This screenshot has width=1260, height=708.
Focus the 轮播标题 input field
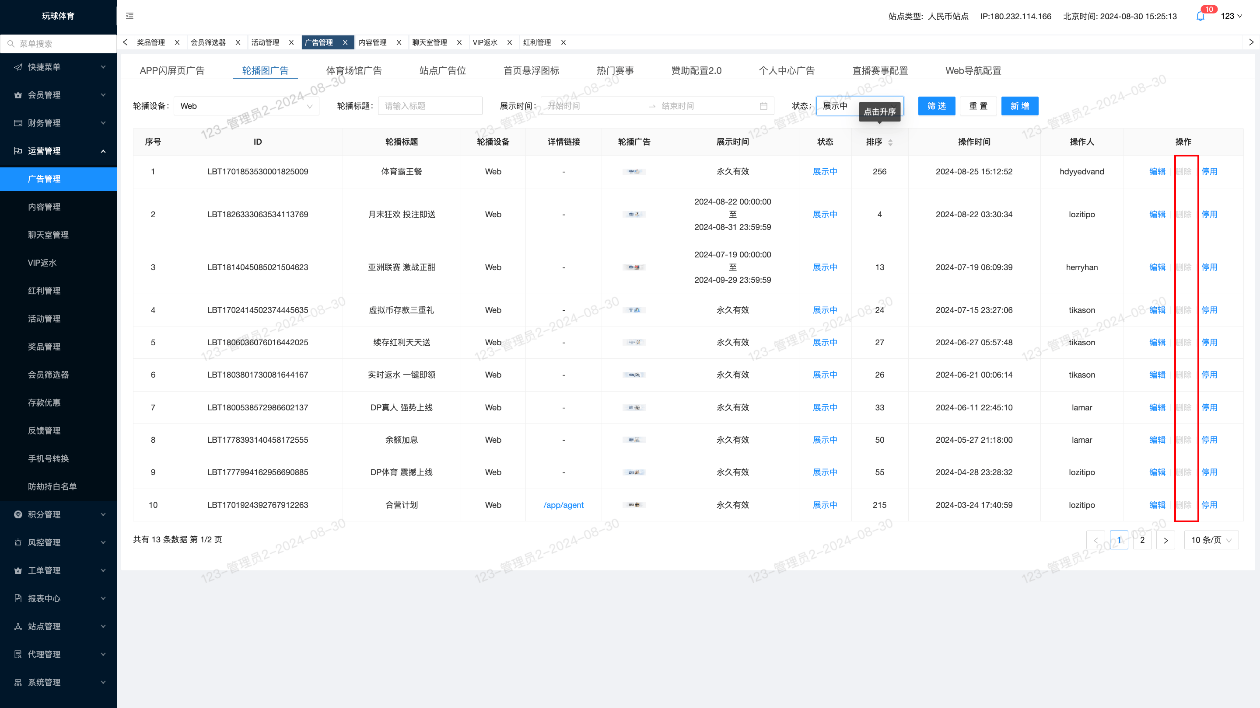tap(430, 106)
